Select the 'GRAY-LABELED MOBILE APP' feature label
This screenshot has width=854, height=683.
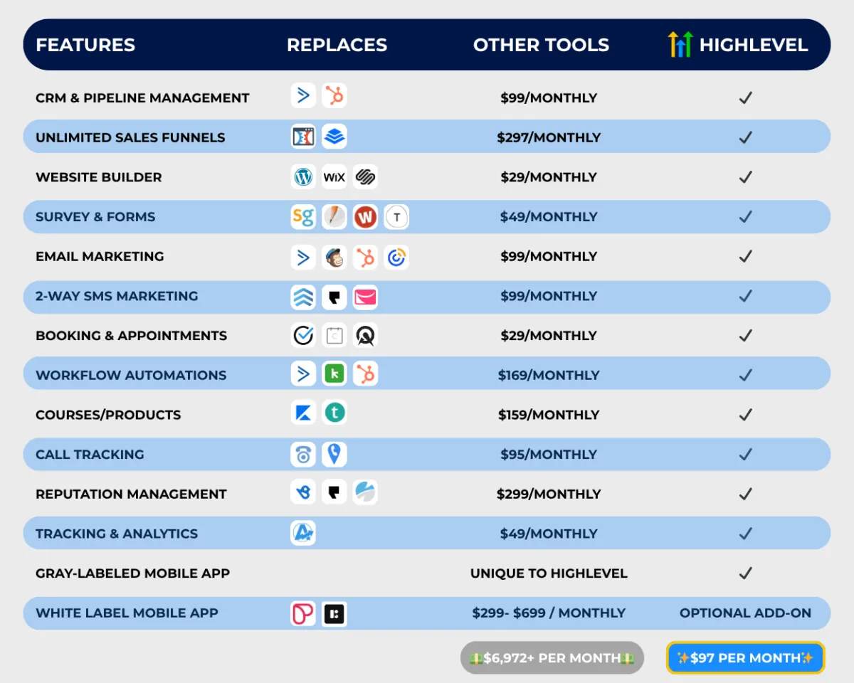pos(132,573)
